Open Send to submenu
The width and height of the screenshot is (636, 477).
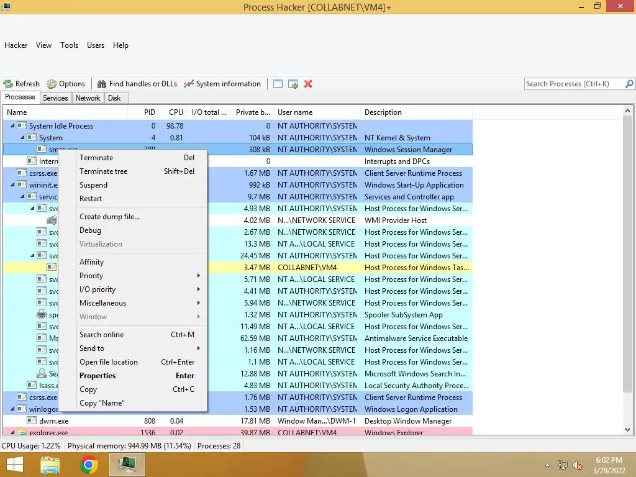140,348
